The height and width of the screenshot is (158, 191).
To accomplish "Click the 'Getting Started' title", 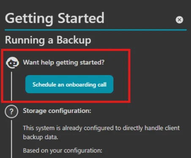I will [x=55, y=18].
